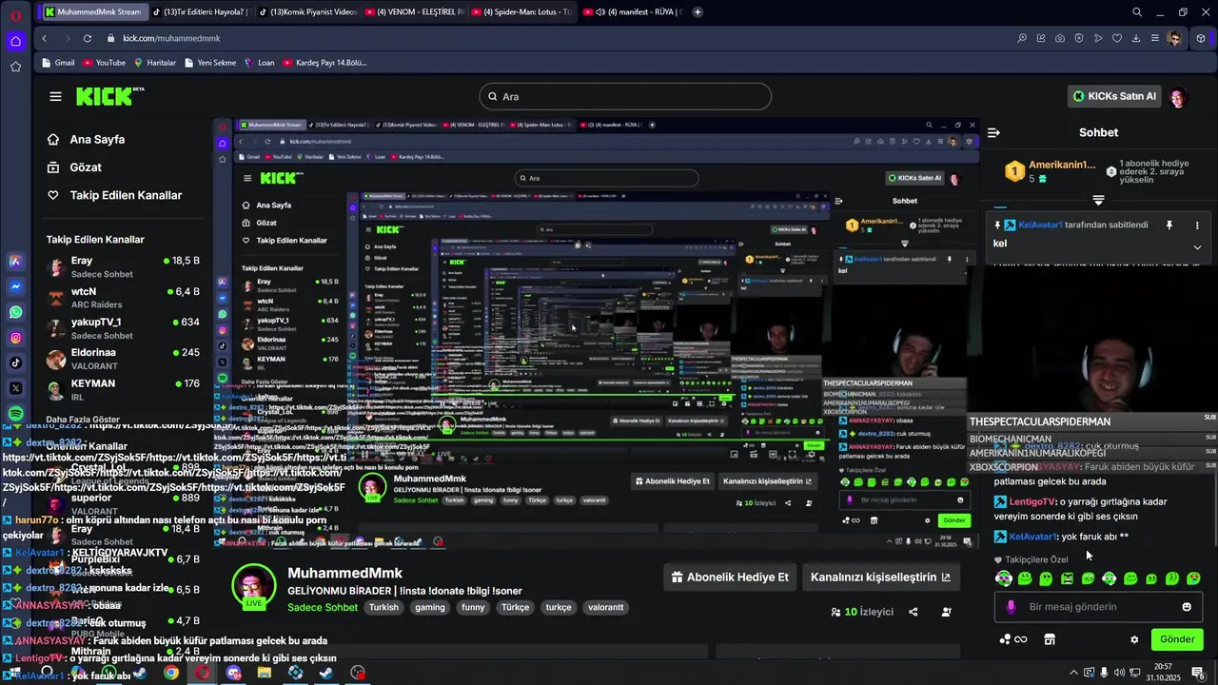Open a new browser tab with the plus button

[697, 12]
